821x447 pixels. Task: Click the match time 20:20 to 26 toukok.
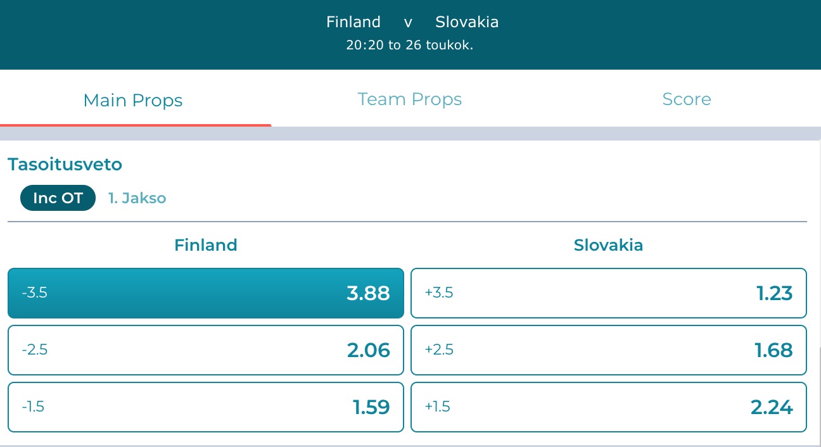[410, 46]
